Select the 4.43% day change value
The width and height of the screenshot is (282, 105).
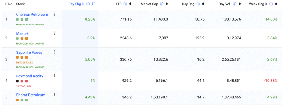(90, 97)
